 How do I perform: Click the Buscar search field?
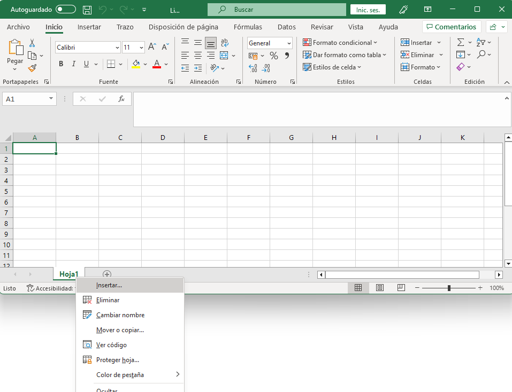(277, 10)
